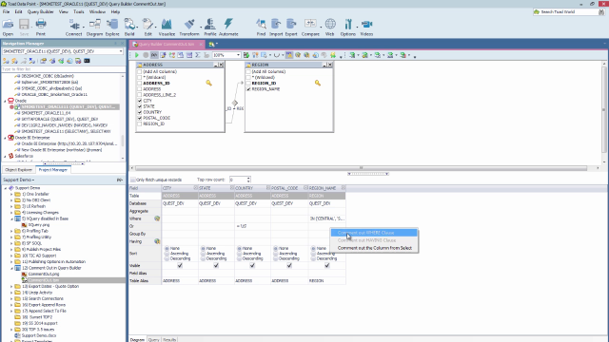Click the Open toolbar icon
The height and width of the screenshot is (342, 609).
[8, 28]
